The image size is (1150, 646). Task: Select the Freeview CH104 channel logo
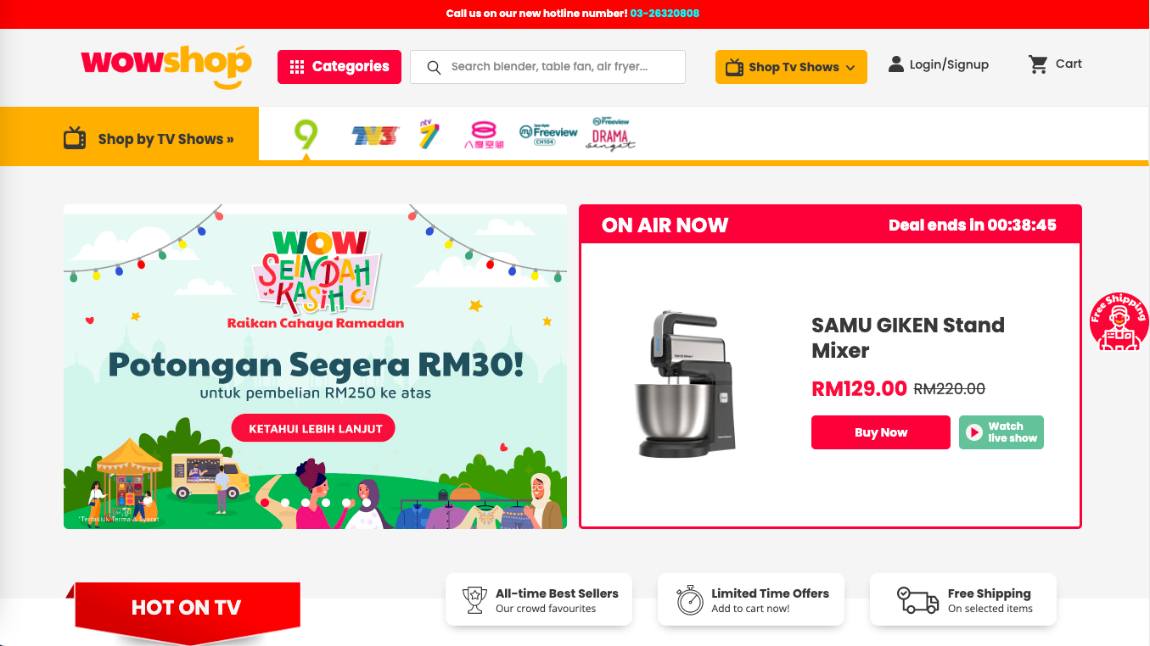tap(548, 135)
